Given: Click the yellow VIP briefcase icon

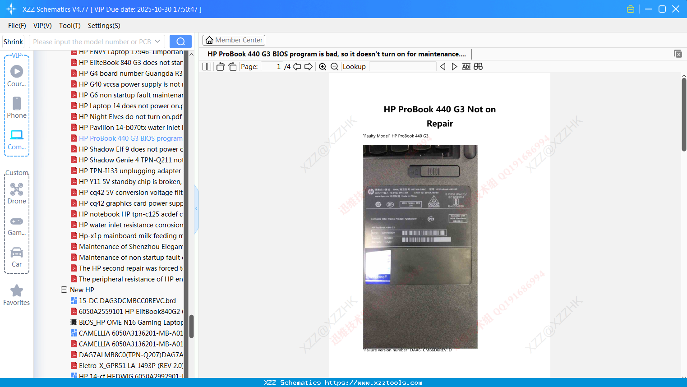Looking at the screenshot, I should pyautogui.click(x=631, y=9).
